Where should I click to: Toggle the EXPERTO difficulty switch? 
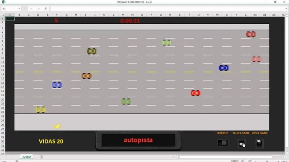click(x=223, y=143)
